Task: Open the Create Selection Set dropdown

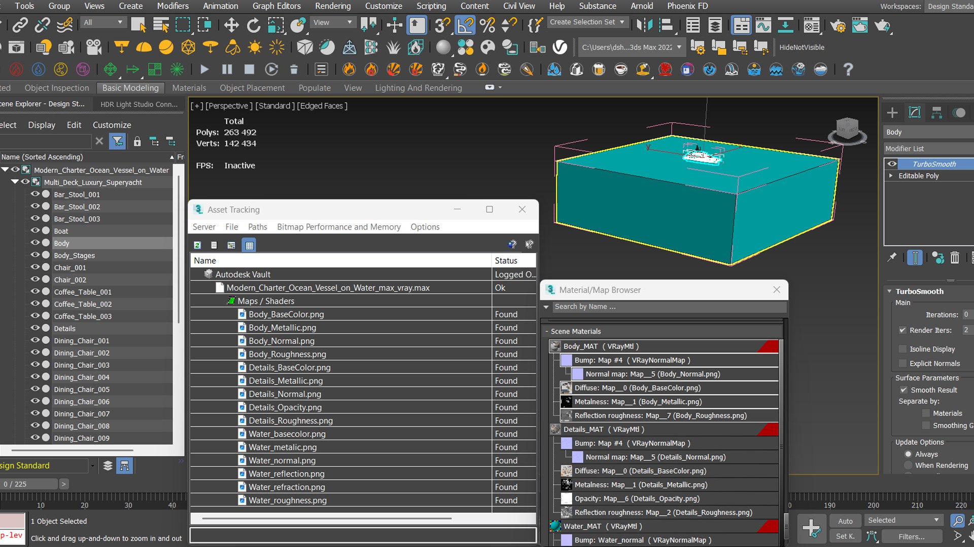Action: [622, 22]
